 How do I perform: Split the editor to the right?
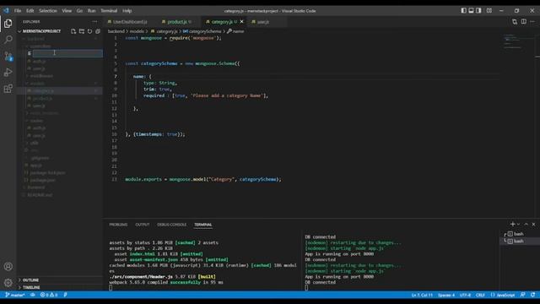click(x=523, y=22)
